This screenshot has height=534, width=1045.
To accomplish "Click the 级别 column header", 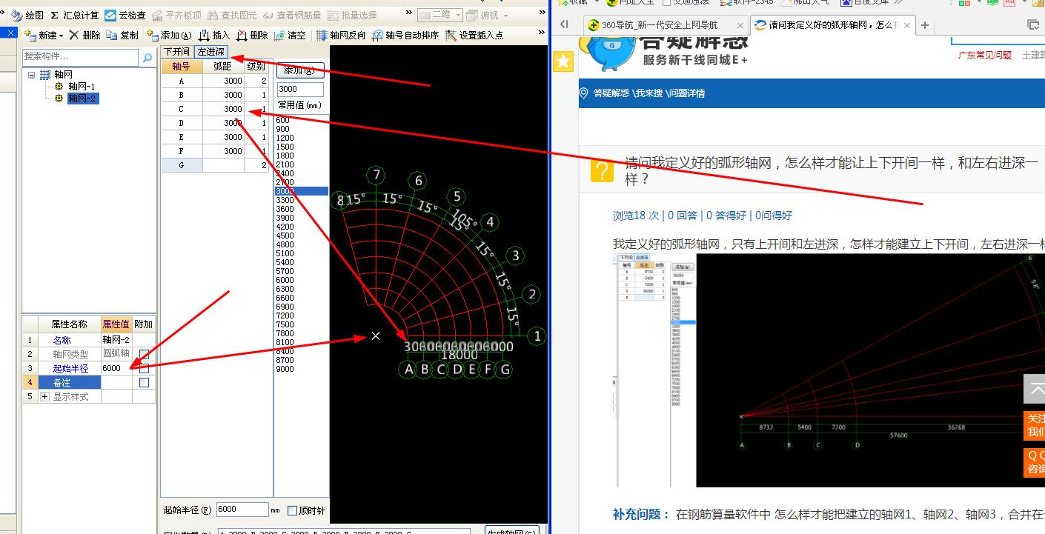I will [256, 67].
